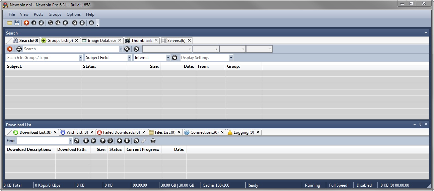The height and width of the screenshot is (191, 434).
Task: Run search with the magnifier button
Action: (127, 49)
